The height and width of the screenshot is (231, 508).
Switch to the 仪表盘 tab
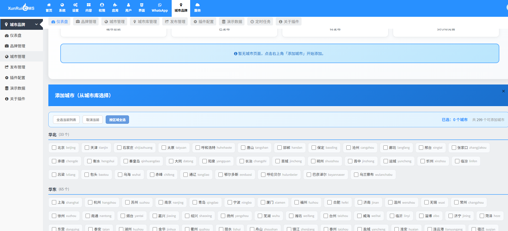pyautogui.click(x=59, y=22)
